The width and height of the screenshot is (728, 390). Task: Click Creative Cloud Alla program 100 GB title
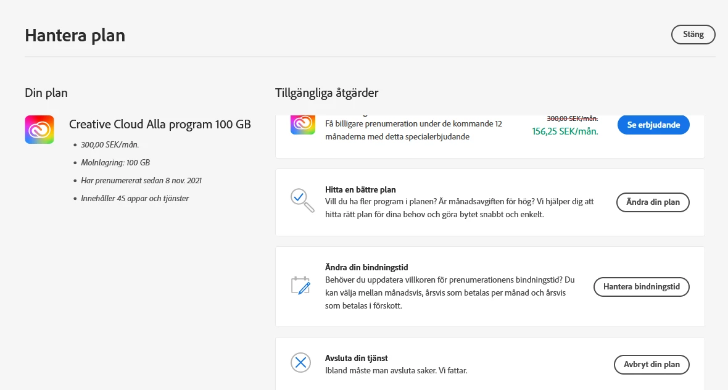tap(160, 125)
